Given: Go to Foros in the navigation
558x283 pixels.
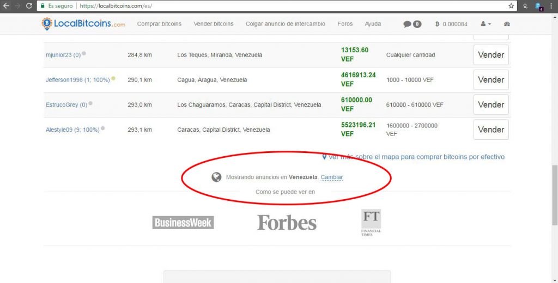Looking at the screenshot, I should pyautogui.click(x=345, y=24).
